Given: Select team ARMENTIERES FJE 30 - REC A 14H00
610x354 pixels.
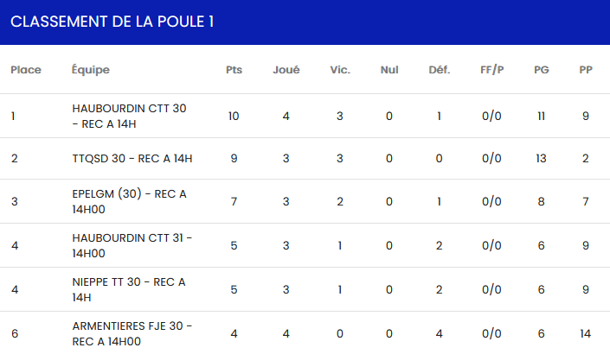Looking at the screenshot, I should coord(132,333).
